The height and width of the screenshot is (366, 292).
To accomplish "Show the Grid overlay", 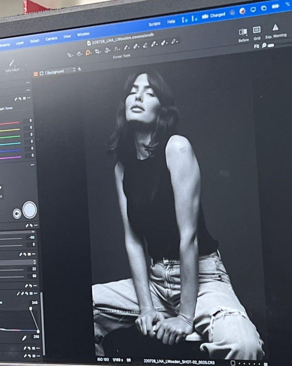I will [257, 30].
